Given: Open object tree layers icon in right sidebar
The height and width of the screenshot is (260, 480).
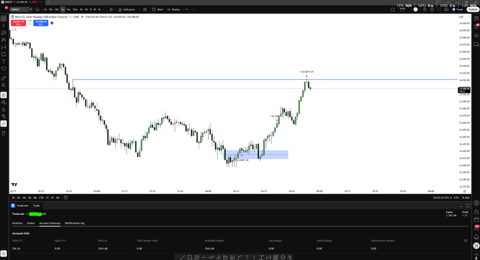Looking at the screenshot, I should (476, 35).
